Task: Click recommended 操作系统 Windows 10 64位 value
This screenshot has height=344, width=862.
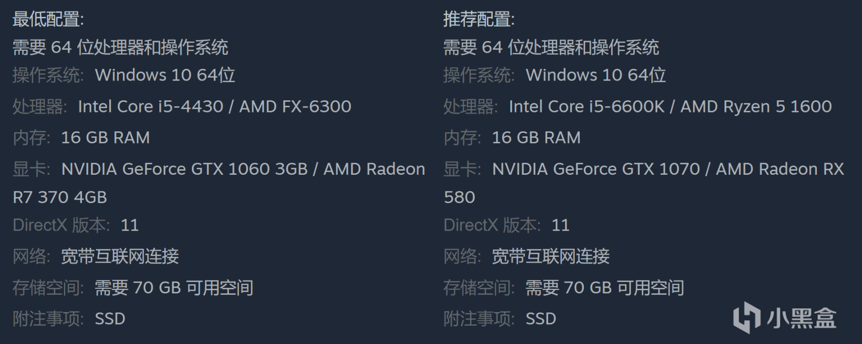Action: point(595,75)
